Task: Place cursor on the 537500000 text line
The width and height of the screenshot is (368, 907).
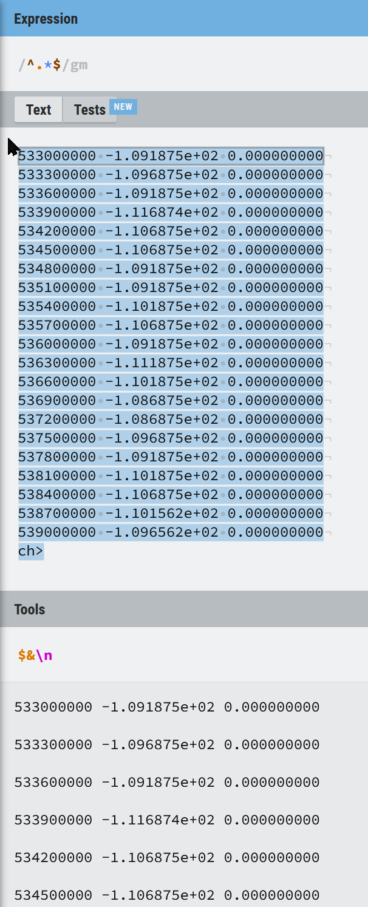Action: tap(171, 438)
